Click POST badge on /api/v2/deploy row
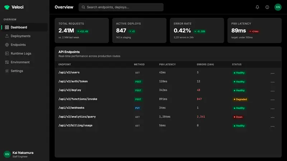 (x=138, y=91)
